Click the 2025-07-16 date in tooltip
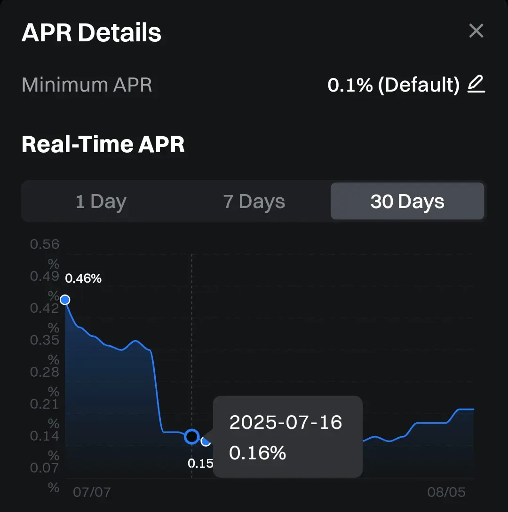Image resolution: width=508 pixels, height=512 pixels. pos(286,422)
